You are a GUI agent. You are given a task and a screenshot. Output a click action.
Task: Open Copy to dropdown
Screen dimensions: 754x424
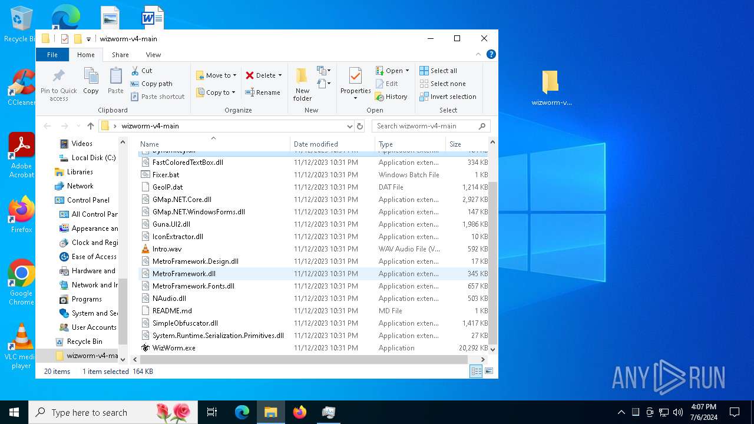[216, 92]
